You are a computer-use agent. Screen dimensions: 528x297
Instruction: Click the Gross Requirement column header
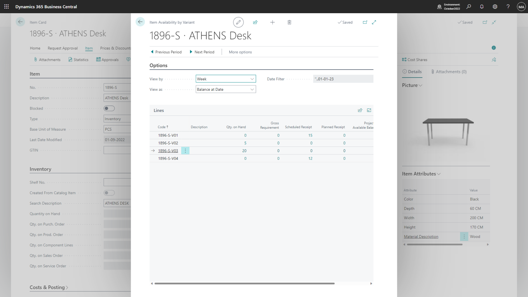pos(270,125)
